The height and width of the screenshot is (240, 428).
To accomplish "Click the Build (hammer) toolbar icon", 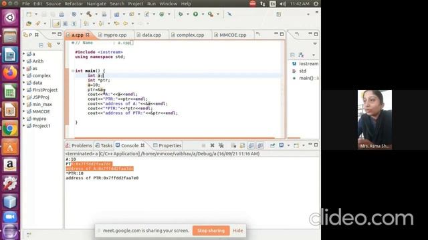I will click(89, 14).
